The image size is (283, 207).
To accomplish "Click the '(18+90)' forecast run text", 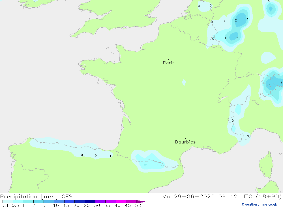I will click(x=269, y=196).
